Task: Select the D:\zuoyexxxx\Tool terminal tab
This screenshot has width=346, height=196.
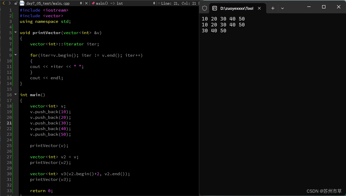Action: [236, 8]
